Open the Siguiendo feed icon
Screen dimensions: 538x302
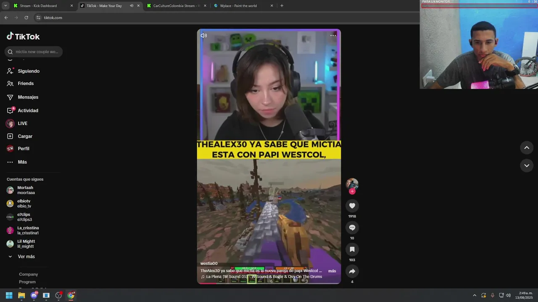[10, 71]
